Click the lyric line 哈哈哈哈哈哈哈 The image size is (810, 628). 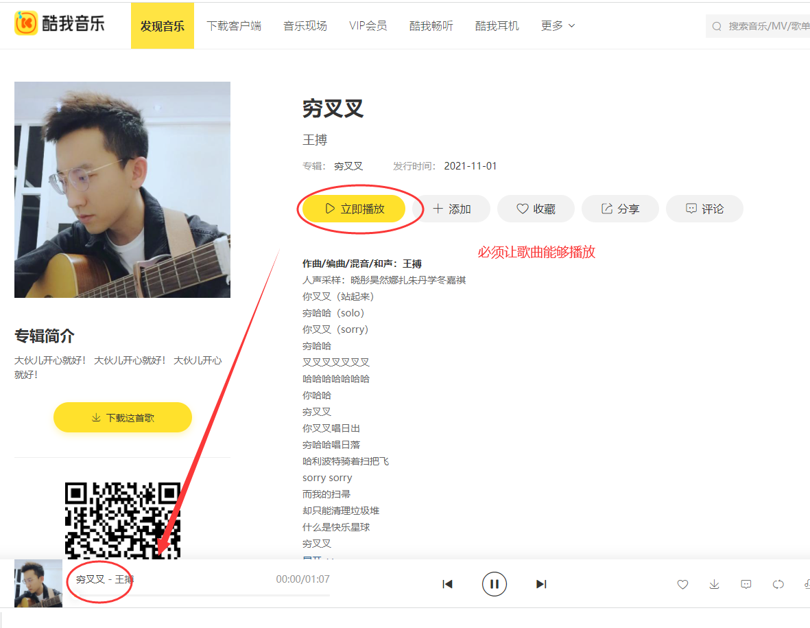click(336, 379)
